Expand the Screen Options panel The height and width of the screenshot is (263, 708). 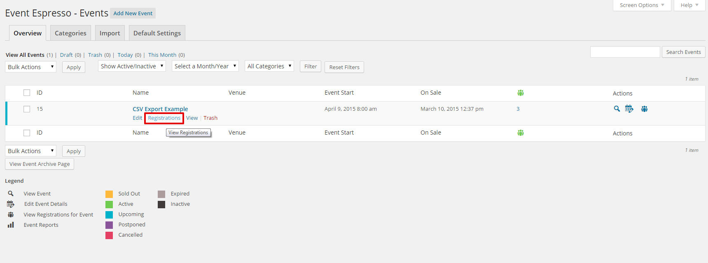tap(642, 5)
